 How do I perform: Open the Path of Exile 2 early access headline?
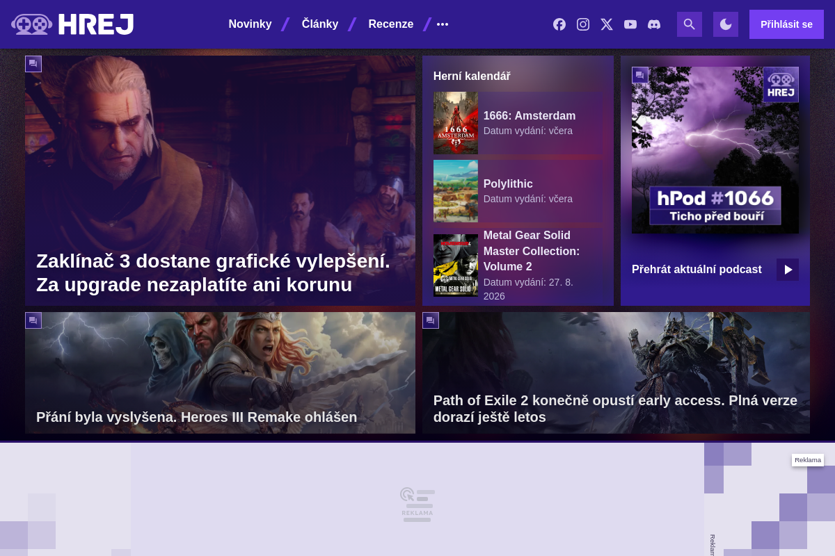[615, 409]
